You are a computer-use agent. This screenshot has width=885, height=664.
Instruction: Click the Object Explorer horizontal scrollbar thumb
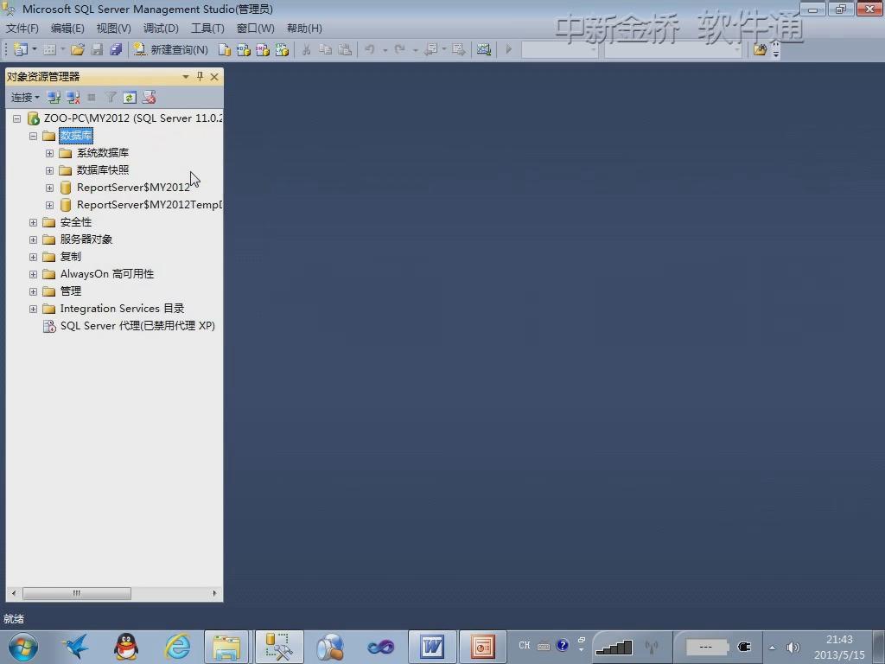[x=77, y=593]
